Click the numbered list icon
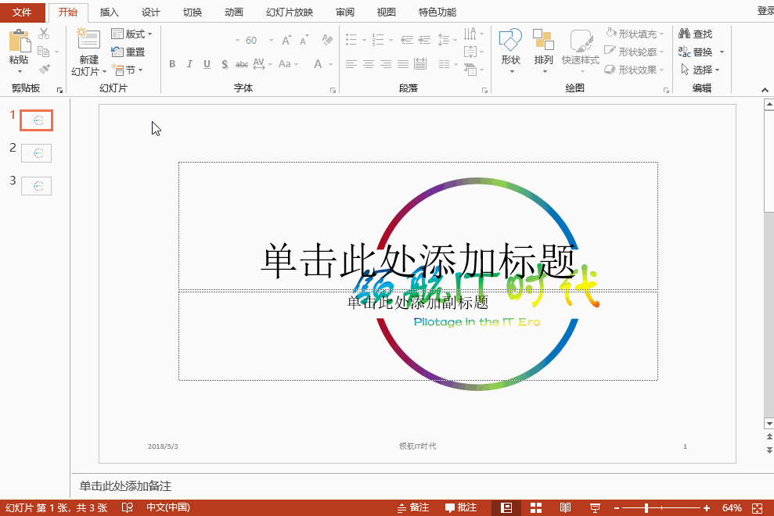Screen dimensions: 774x516 point(378,39)
